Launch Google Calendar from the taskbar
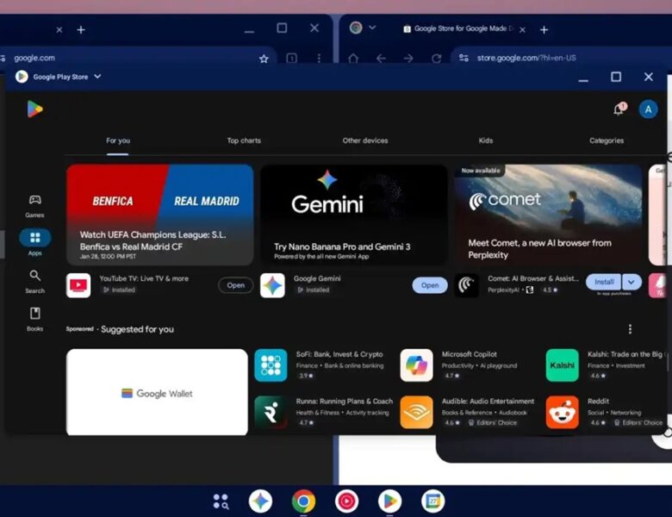 (x=432, y=501)
